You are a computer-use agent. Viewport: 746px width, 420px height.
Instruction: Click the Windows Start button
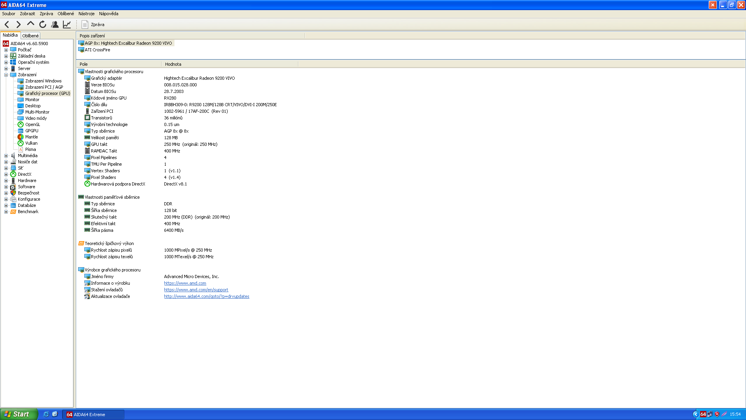pyautogui.click(x=18, y=414)
